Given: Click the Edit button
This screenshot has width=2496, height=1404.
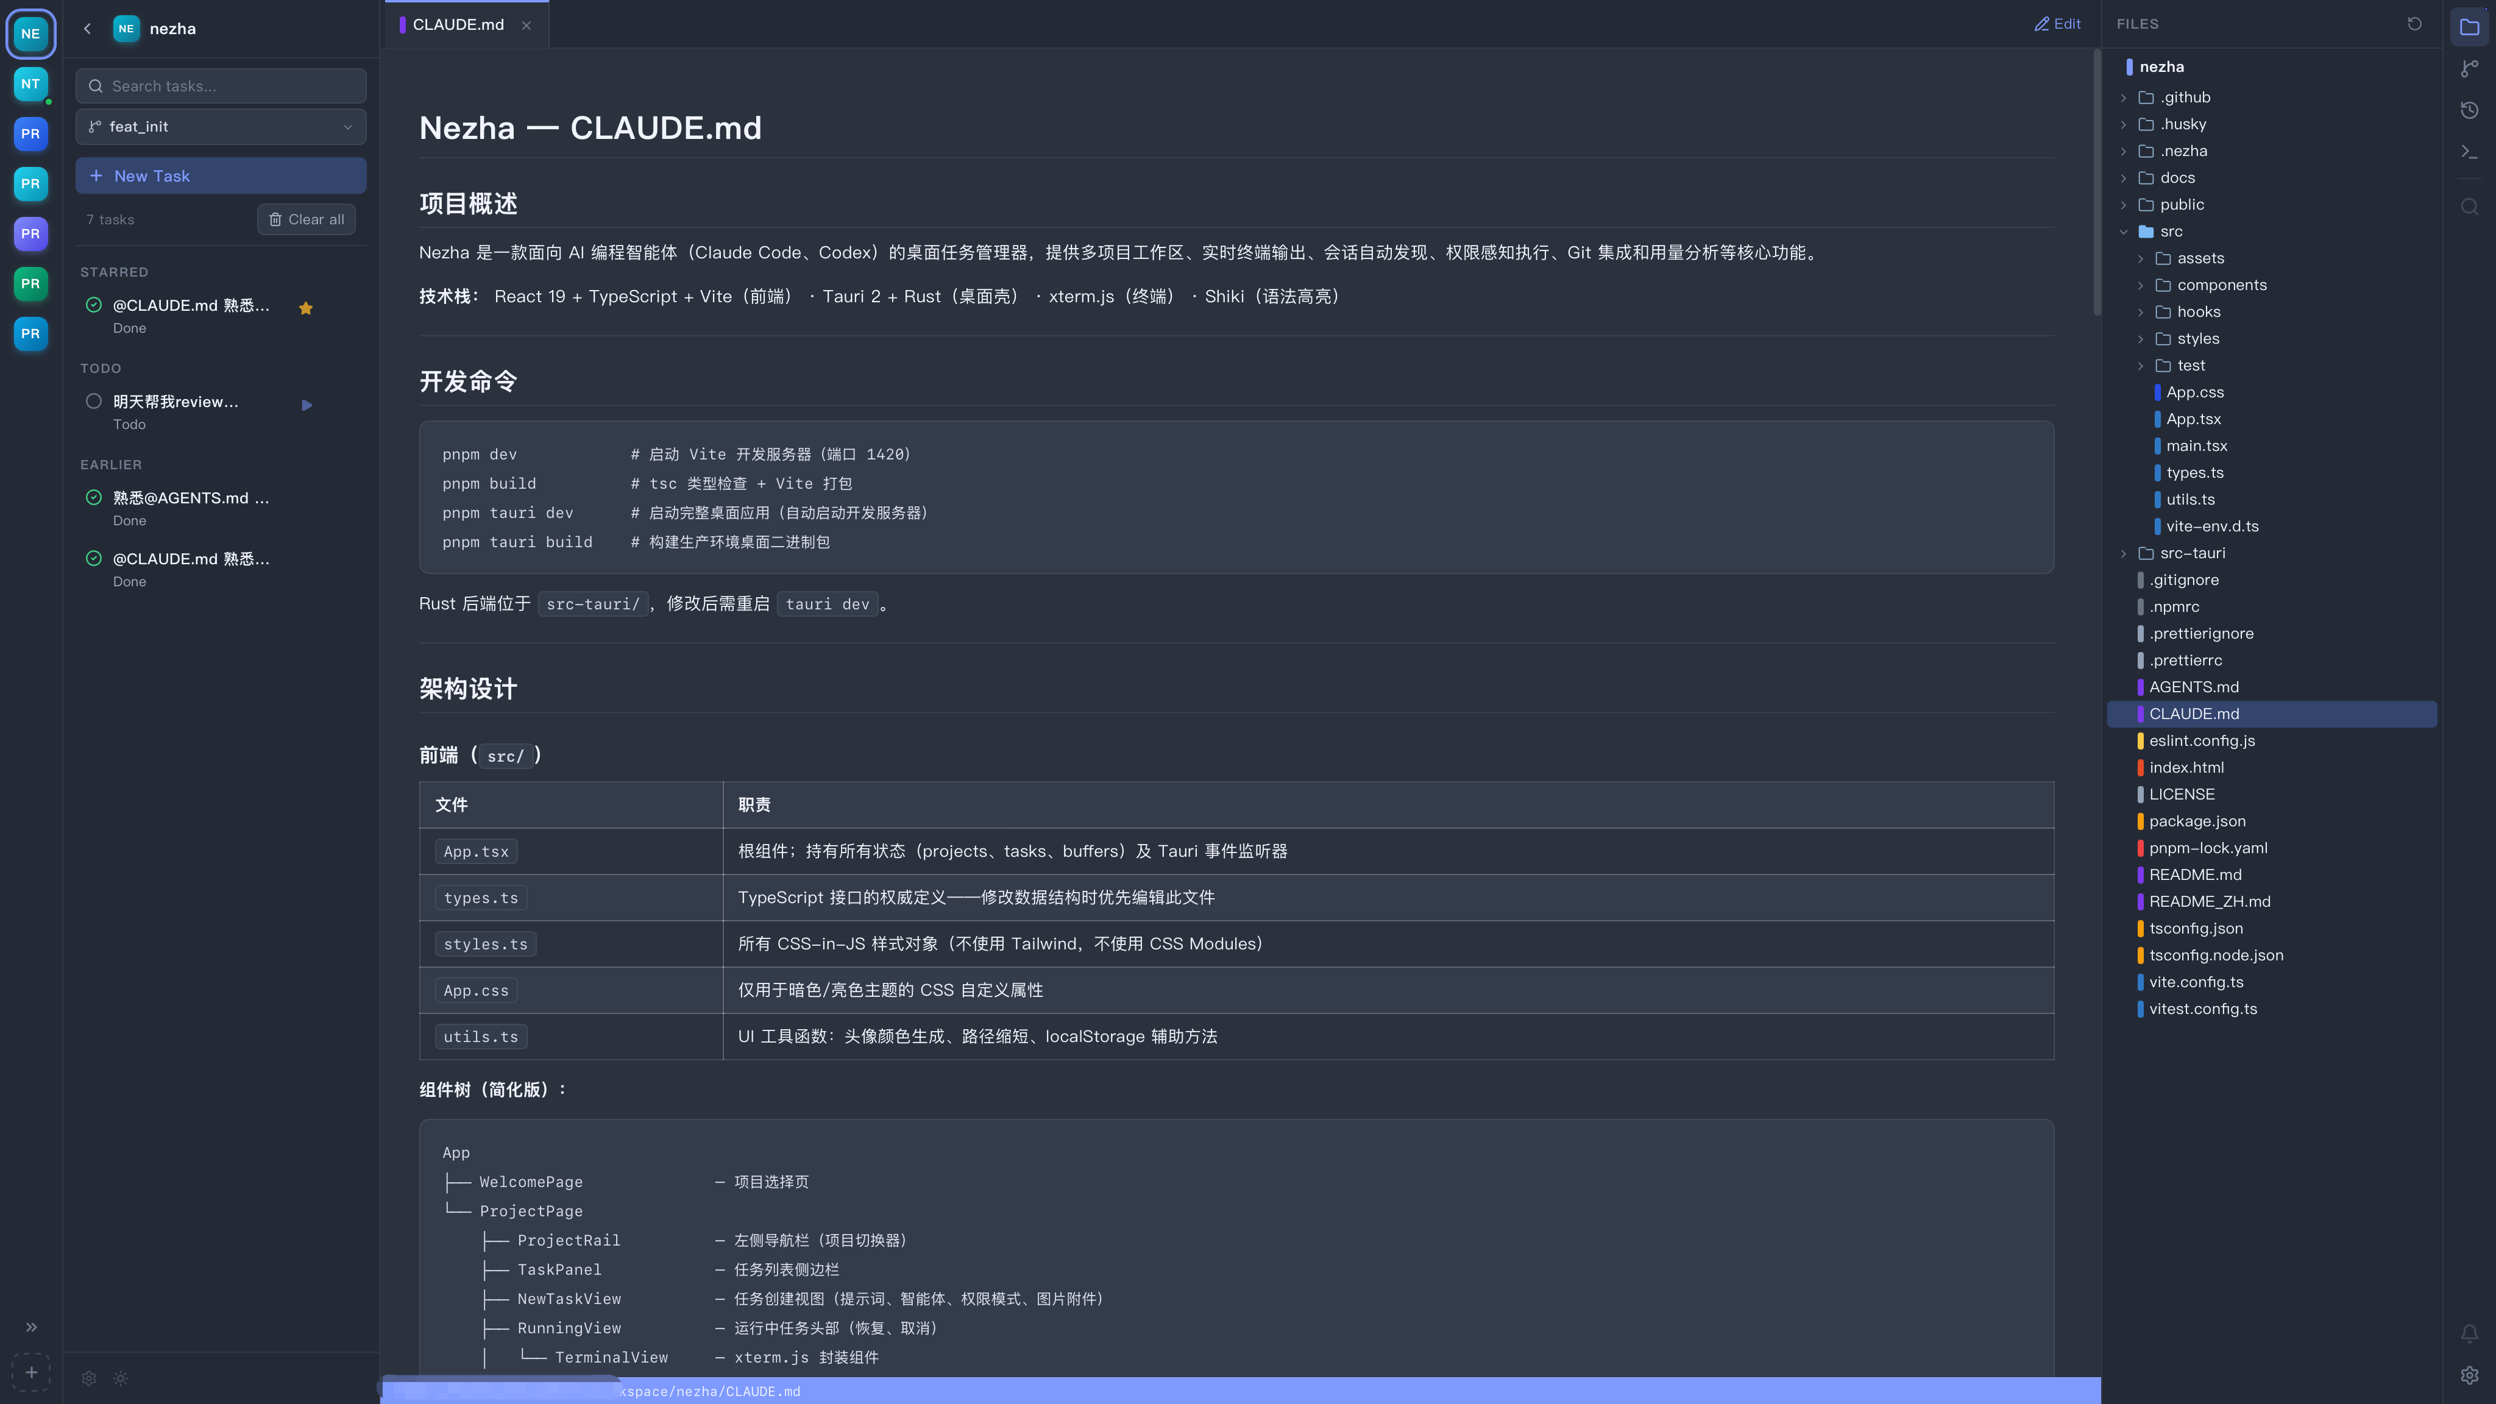Looking at the screenshot, I should click(2056, 23).
